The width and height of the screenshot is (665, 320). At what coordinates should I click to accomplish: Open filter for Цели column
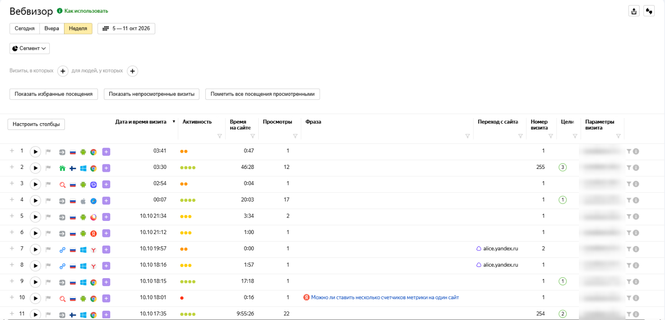(x=575, y=136)
